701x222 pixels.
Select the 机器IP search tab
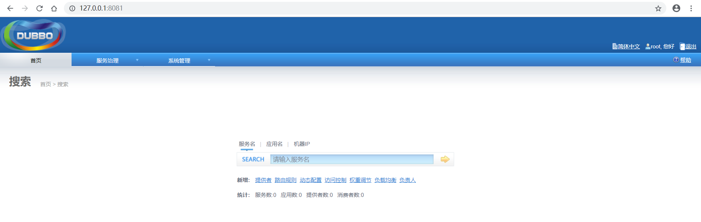click(302, 144)
